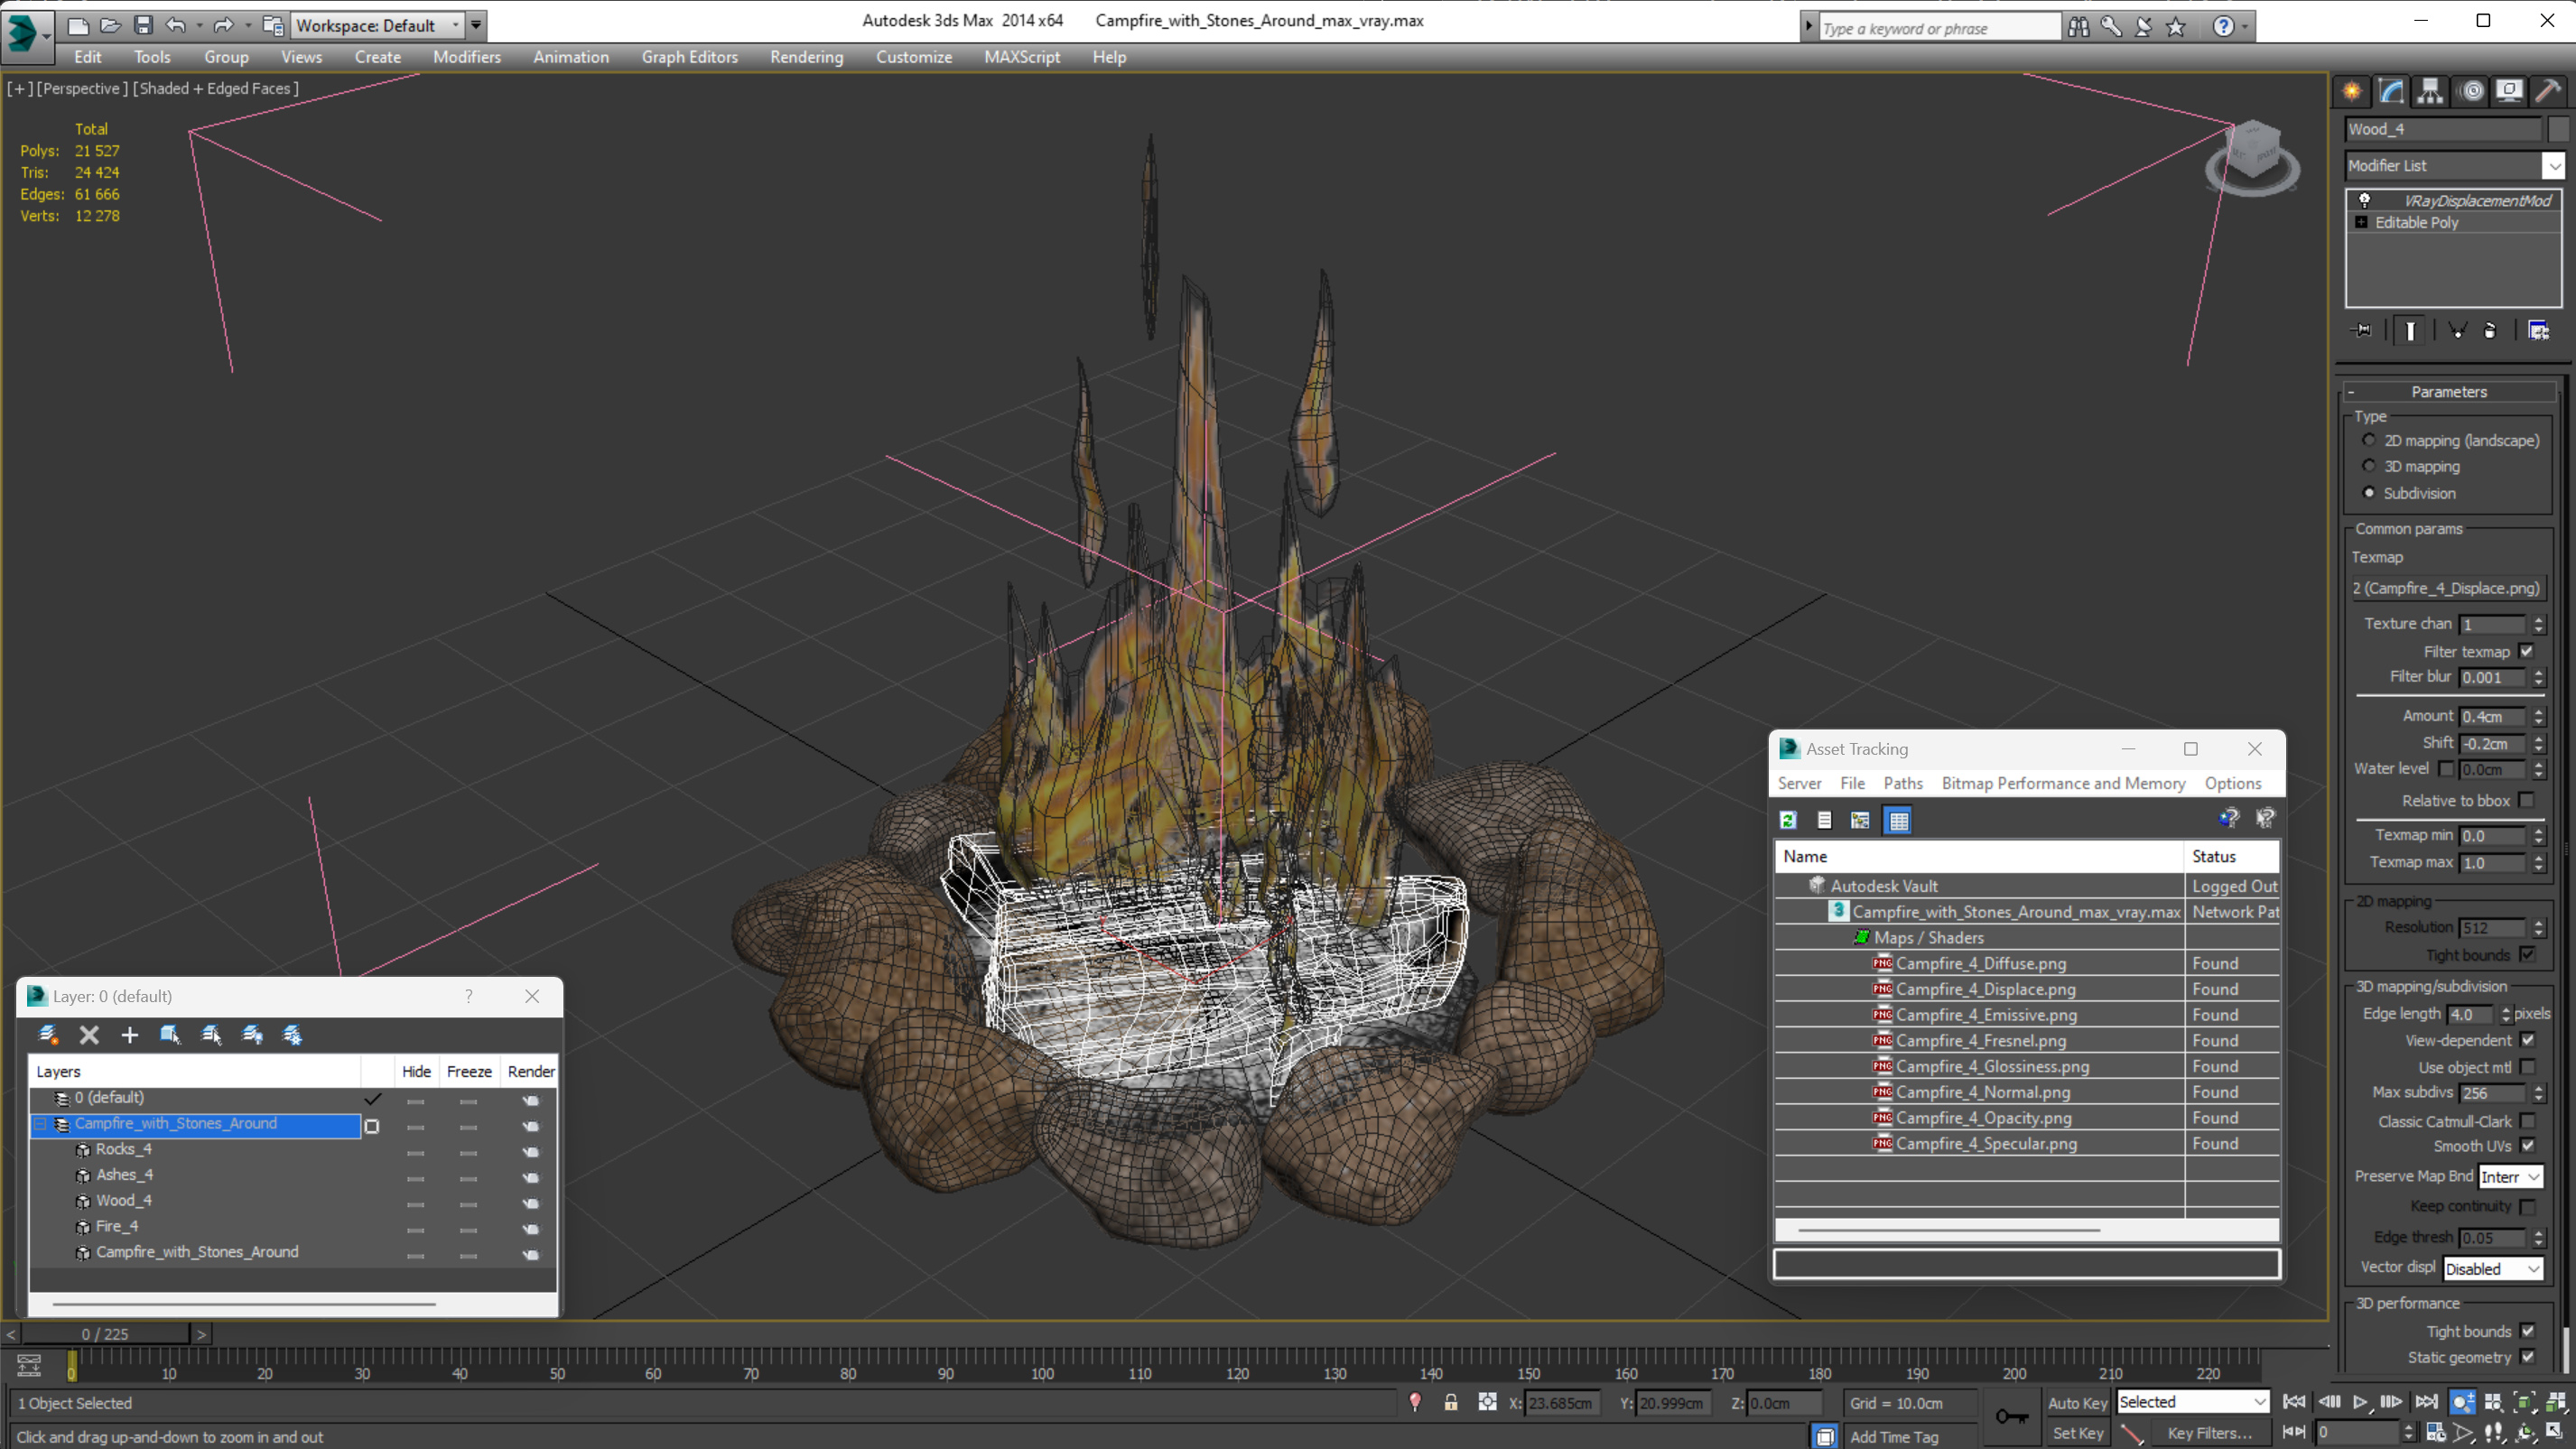Toggle View-dependent checkbox
This screenshot has width=2576, height=1449.
2527,1040
